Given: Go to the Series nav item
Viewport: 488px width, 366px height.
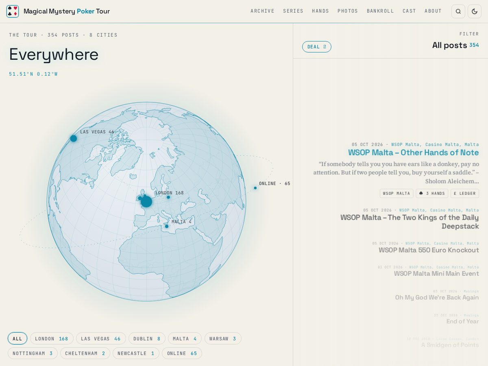Looking at the screenshot, I should (x=293, y=11).
